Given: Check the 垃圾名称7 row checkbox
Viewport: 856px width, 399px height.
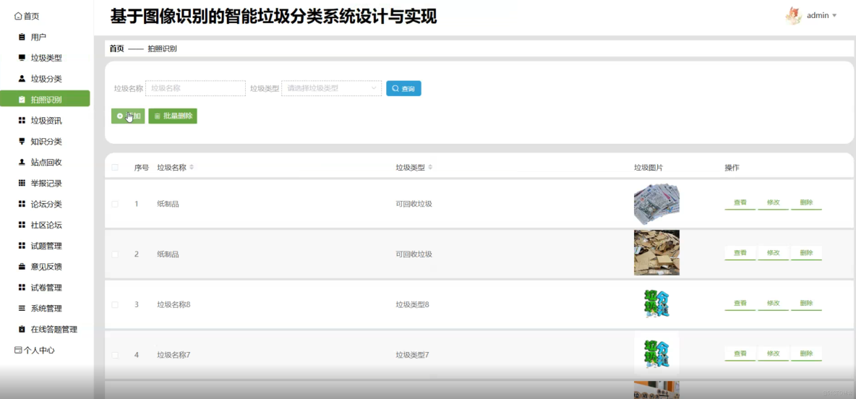Looking at the screenshot, I should click(x=115, y=355).
